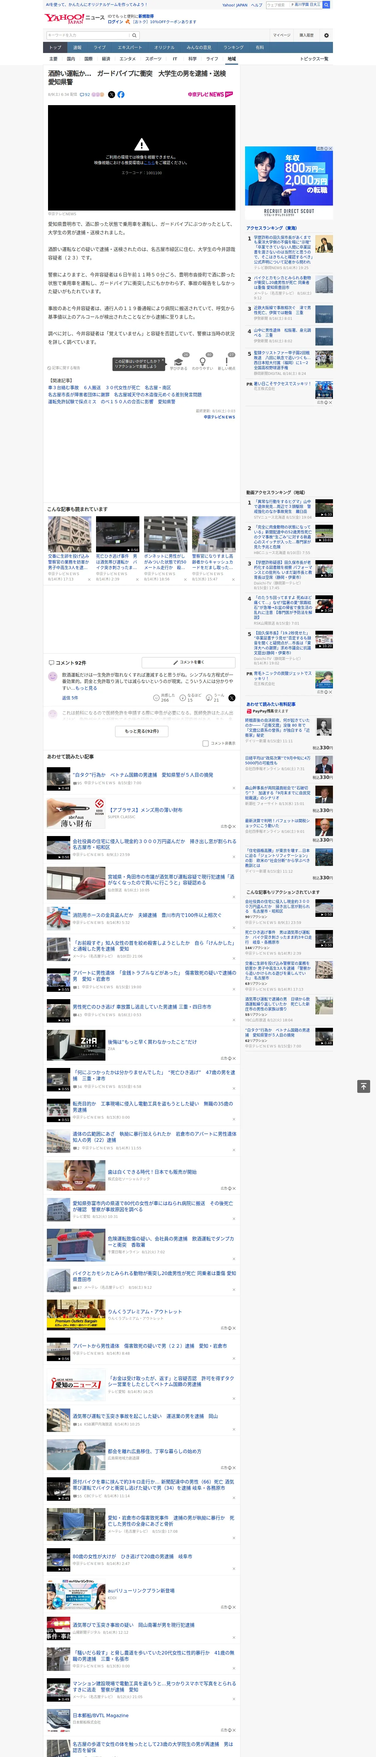The height and width of the screenshot is (1757, 376).
Task: Open 消防用ホースの金具盗んだか article
Action: (147, 915)
